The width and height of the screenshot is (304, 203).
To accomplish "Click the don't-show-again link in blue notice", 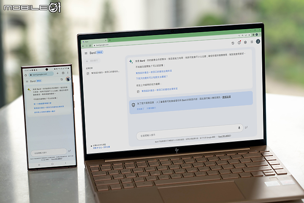I will 151,108.
